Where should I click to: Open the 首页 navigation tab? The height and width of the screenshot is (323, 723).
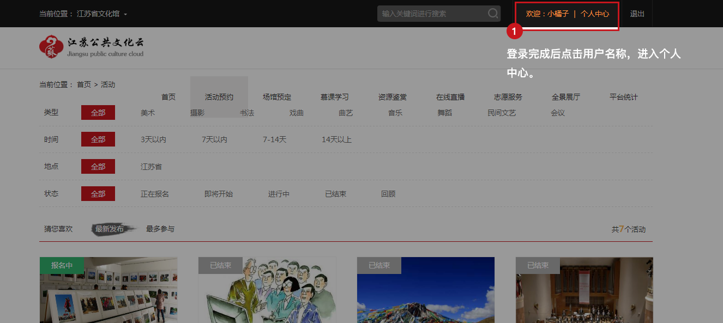point(168,97)
